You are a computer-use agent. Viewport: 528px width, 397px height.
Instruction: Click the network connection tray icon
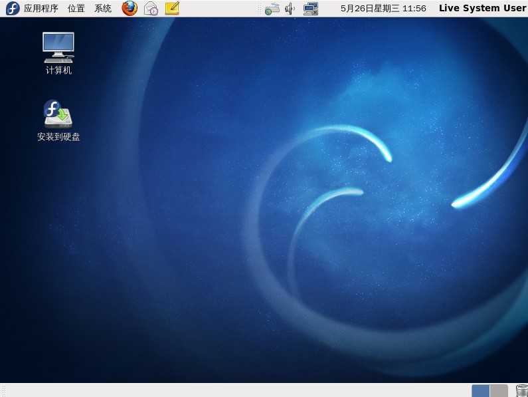(x=310, y=9)
